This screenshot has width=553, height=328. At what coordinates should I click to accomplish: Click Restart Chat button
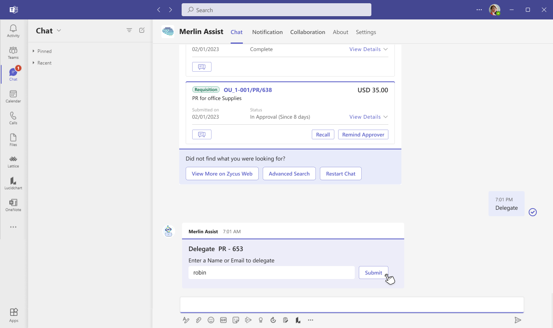[341, 173]
